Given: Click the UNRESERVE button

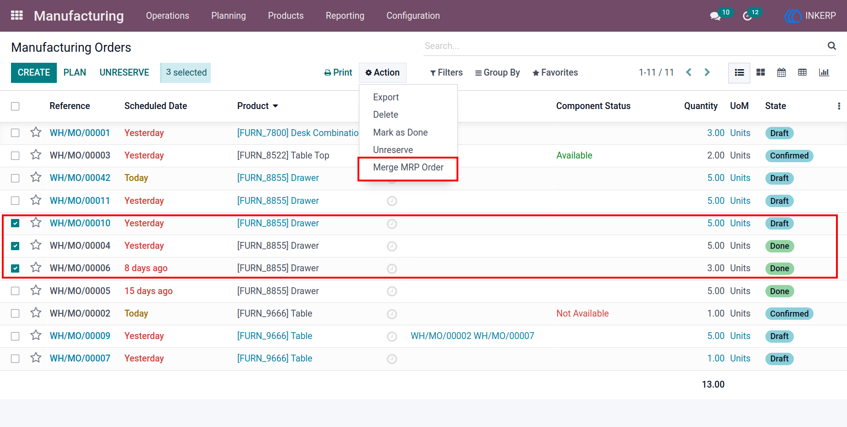Looking at the screenshot, I should (x=124, y=72).
